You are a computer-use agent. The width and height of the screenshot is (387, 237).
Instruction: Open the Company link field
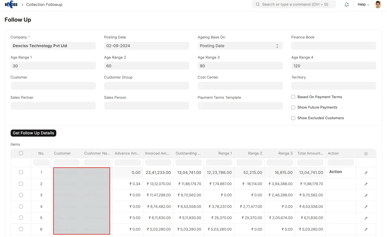53,46
